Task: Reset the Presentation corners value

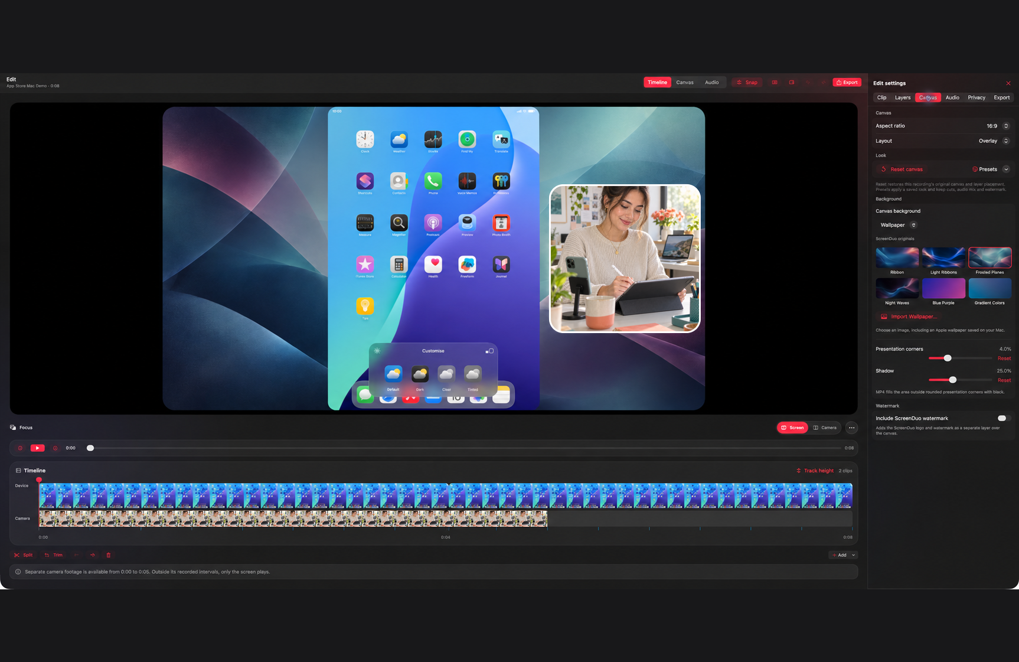Action: 1004,358
